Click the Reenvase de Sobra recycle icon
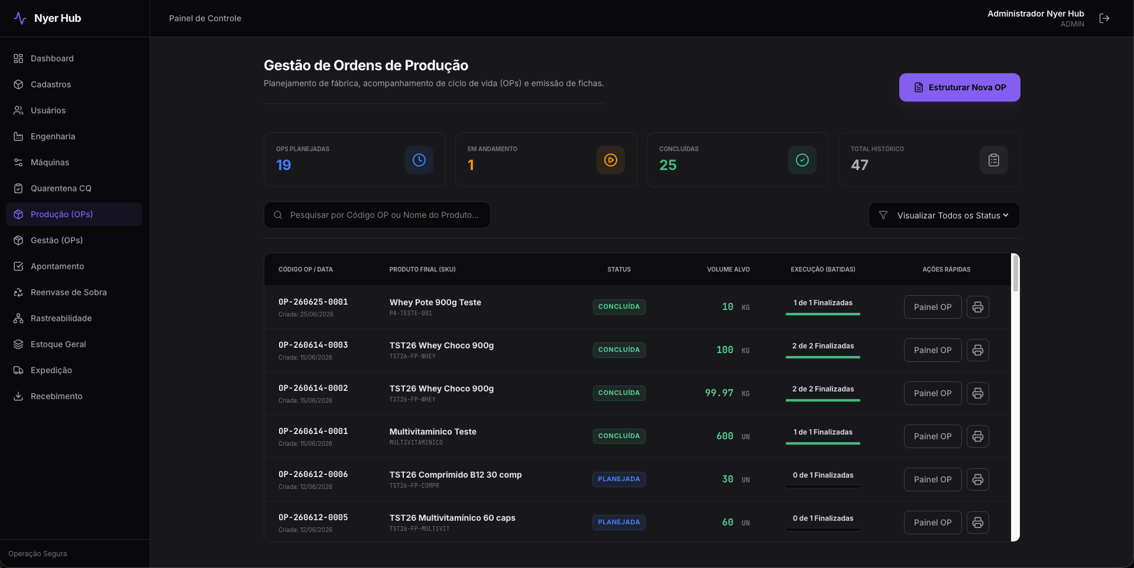The height and width of the screenshot is (568, 1134). 18,292
